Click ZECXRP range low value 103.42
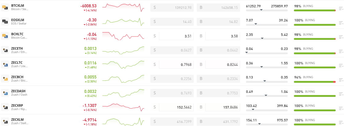The width and height of the screenshot is (344, 126). [251, 106]
